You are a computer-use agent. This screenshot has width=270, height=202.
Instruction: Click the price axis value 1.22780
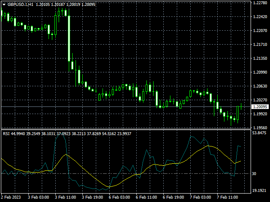[260, 3]
